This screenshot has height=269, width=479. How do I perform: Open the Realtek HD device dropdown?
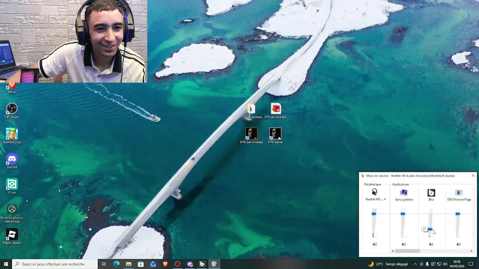click(x=385, y=200)
